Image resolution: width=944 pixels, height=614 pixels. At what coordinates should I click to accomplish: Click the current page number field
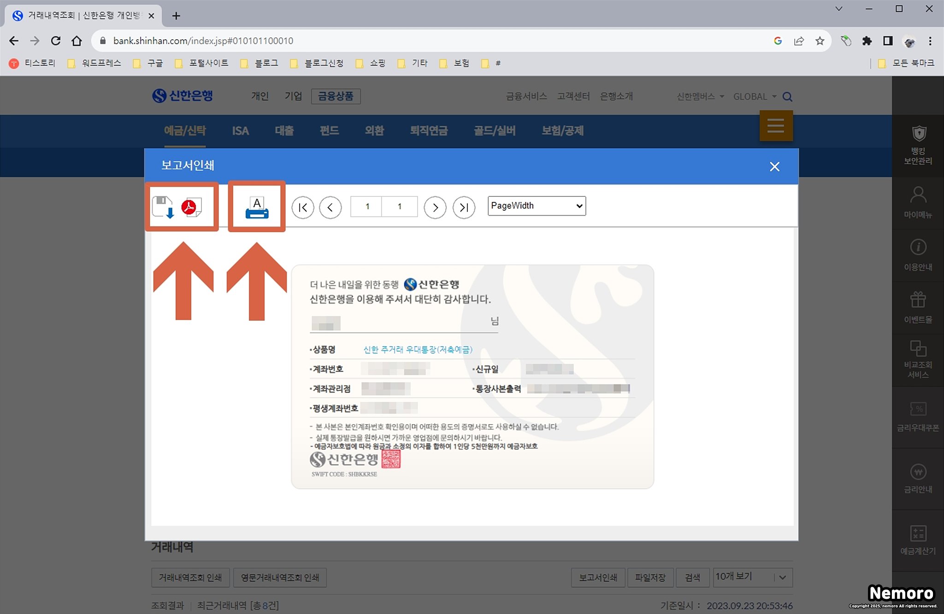point(367,207)
